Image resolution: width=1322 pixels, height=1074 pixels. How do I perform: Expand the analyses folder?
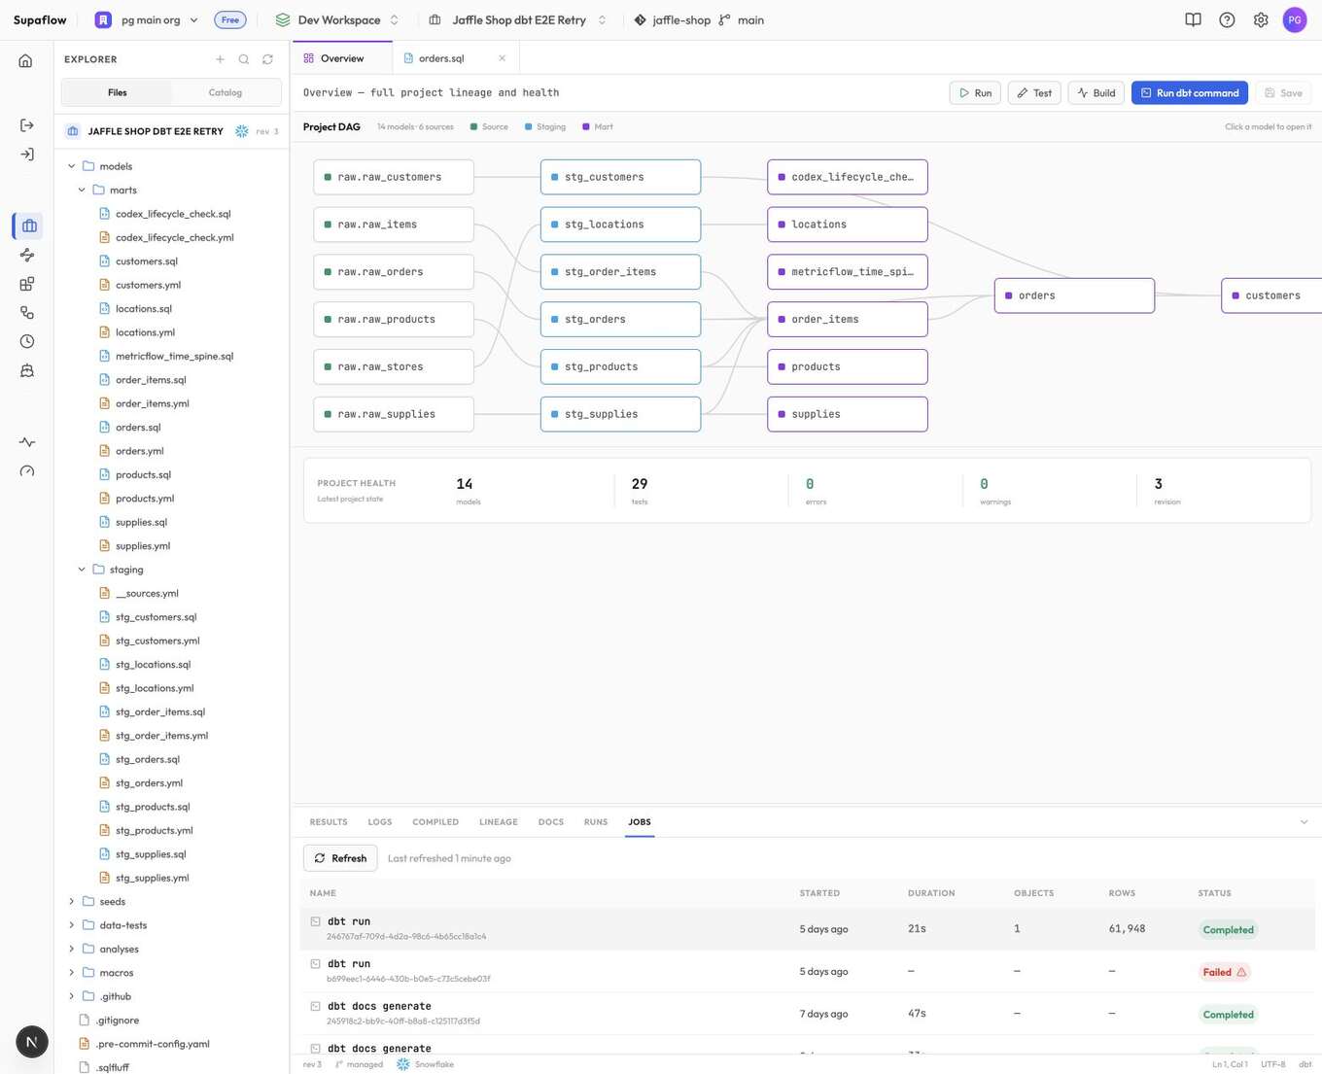[71, 950]
